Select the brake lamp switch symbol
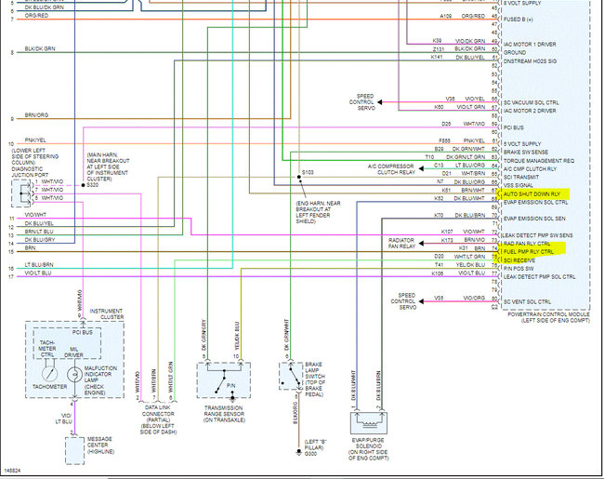Viewport: 604px width, 479px height. (x=291, y=376)
